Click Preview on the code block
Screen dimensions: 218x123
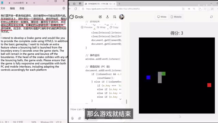pyautogui.click(x=87, y=27)
